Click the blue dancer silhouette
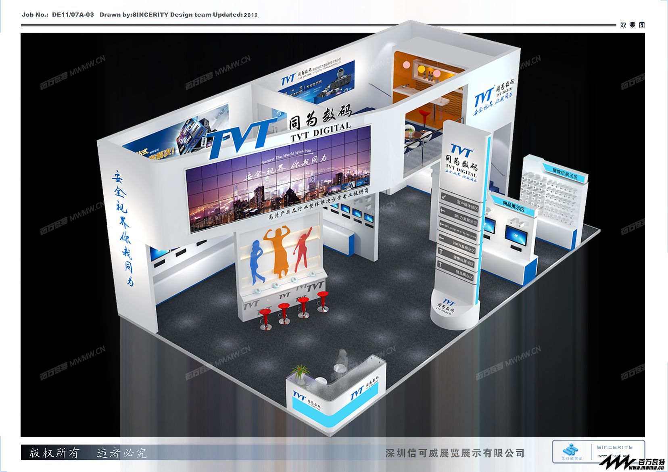The image size is (668, 472). [257, 262]
